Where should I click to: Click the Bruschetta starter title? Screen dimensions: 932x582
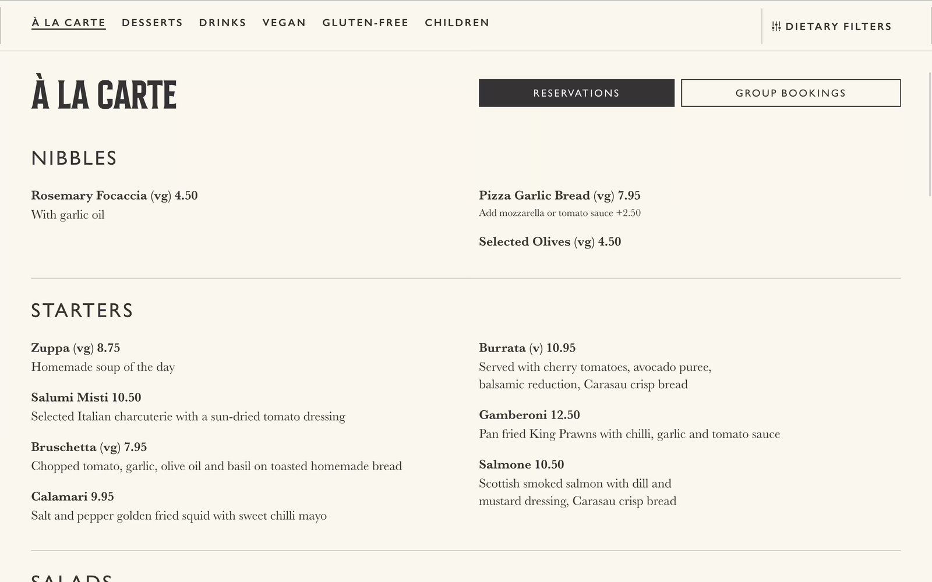[63, 447]
